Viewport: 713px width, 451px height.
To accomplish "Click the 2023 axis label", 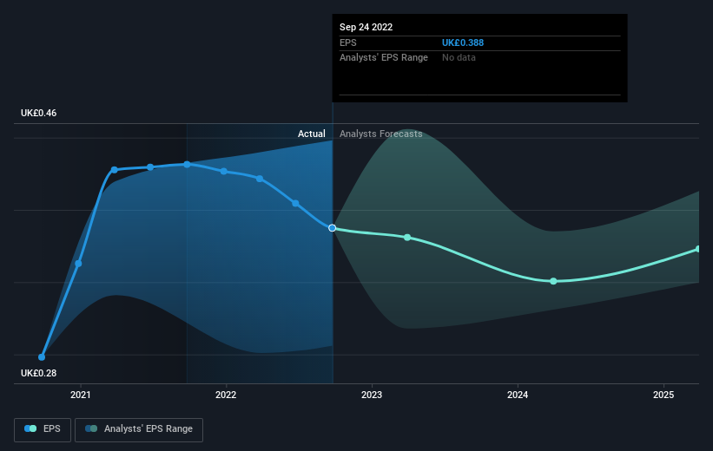I will [x=372, y=395].
